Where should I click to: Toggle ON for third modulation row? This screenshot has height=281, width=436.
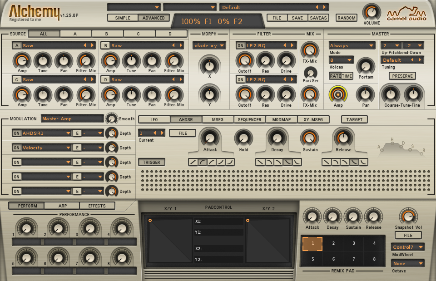17,163
